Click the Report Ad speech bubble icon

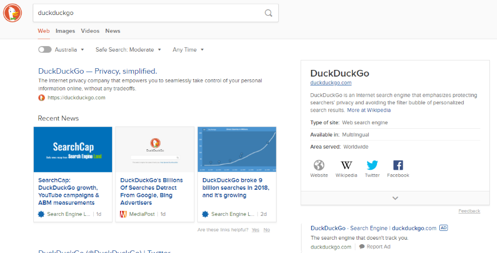[362, 247]
